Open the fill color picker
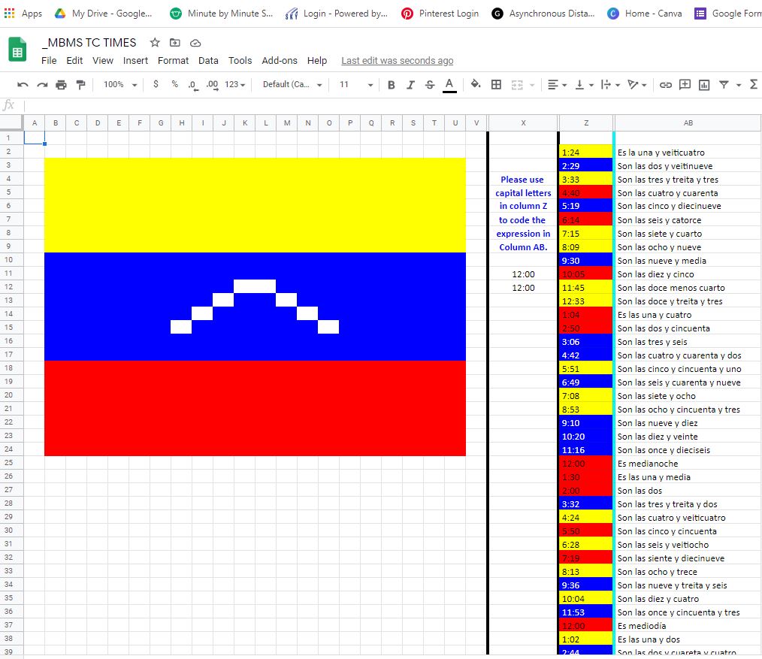This screenshot has width=762, height=659. coord(476,85)
